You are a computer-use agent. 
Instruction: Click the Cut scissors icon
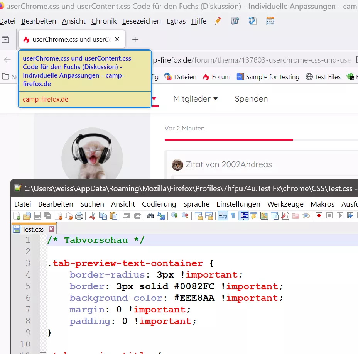[92, 216]
